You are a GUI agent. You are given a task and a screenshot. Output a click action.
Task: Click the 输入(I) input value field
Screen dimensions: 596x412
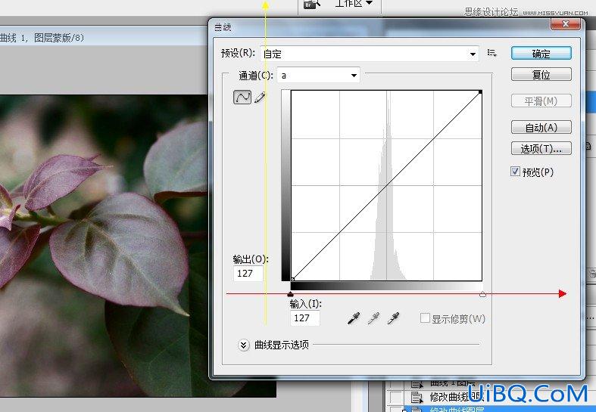[305, 318]
